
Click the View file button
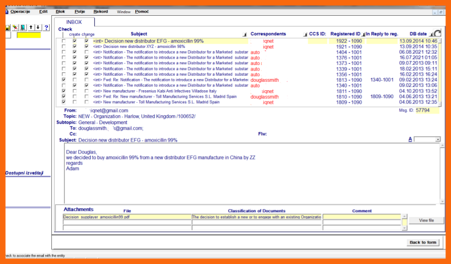(x=426, y=220)
